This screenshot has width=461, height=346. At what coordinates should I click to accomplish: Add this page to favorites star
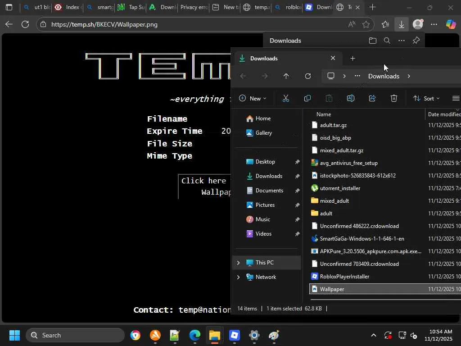[x=366, y=24]
